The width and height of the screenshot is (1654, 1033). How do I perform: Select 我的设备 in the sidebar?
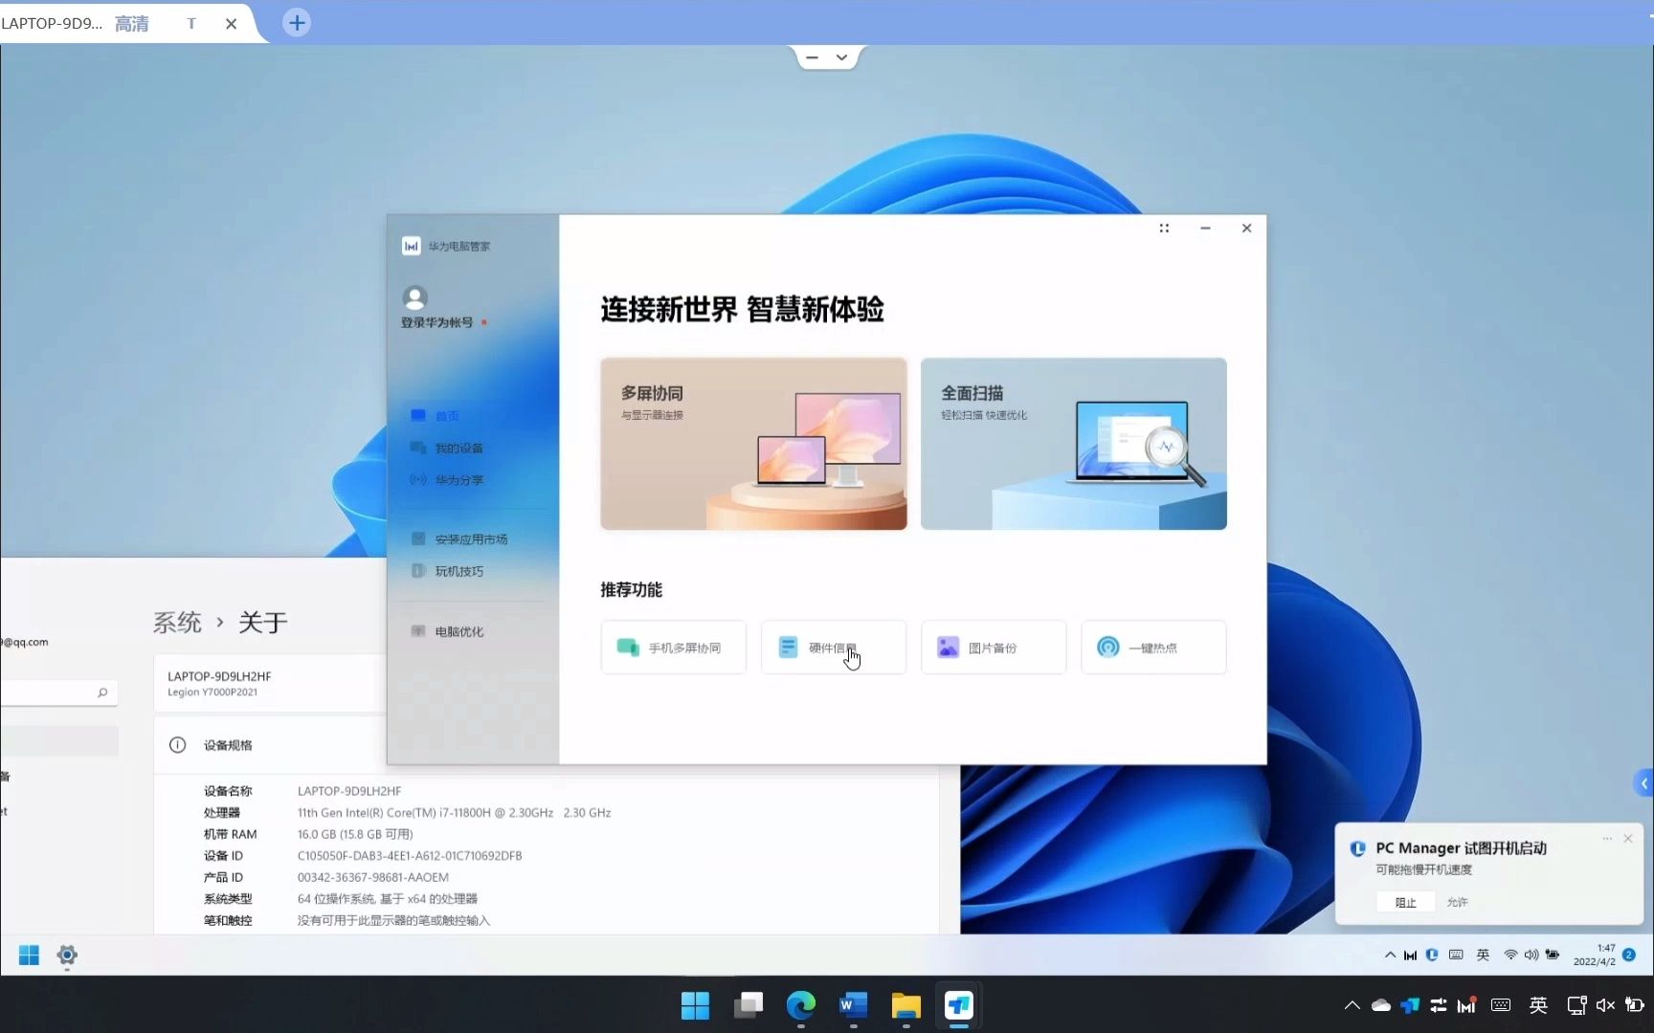click(x=457, y=447)
